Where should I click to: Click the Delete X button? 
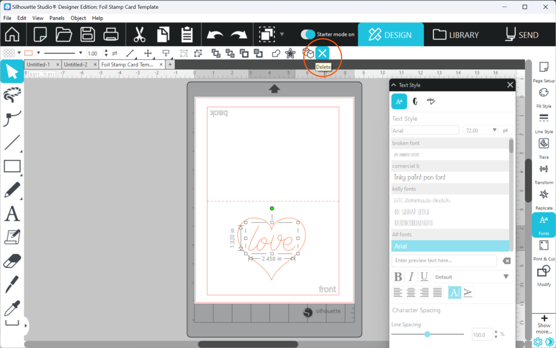[322, 53]
